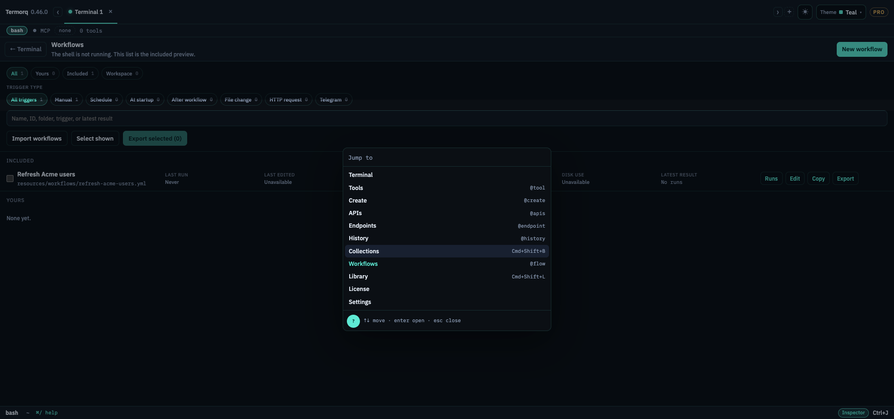894x419 pixels.
Task: Filter by Manual trigger
Action: click(67, 100)
